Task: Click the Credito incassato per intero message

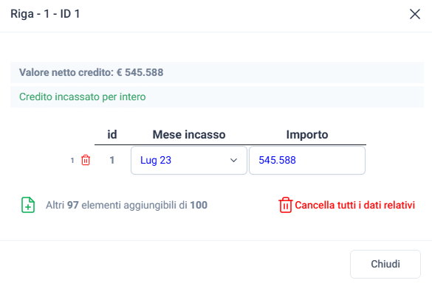Action: (x=83, y=97)
